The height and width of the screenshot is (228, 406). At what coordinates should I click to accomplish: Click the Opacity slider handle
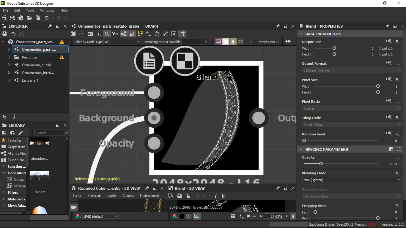click(321, 164)
